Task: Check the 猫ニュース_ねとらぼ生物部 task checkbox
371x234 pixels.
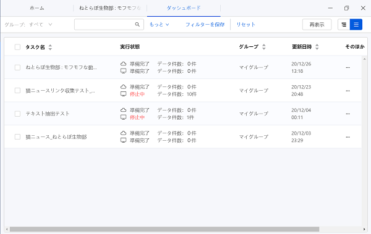Action: (x=17, y=137)
